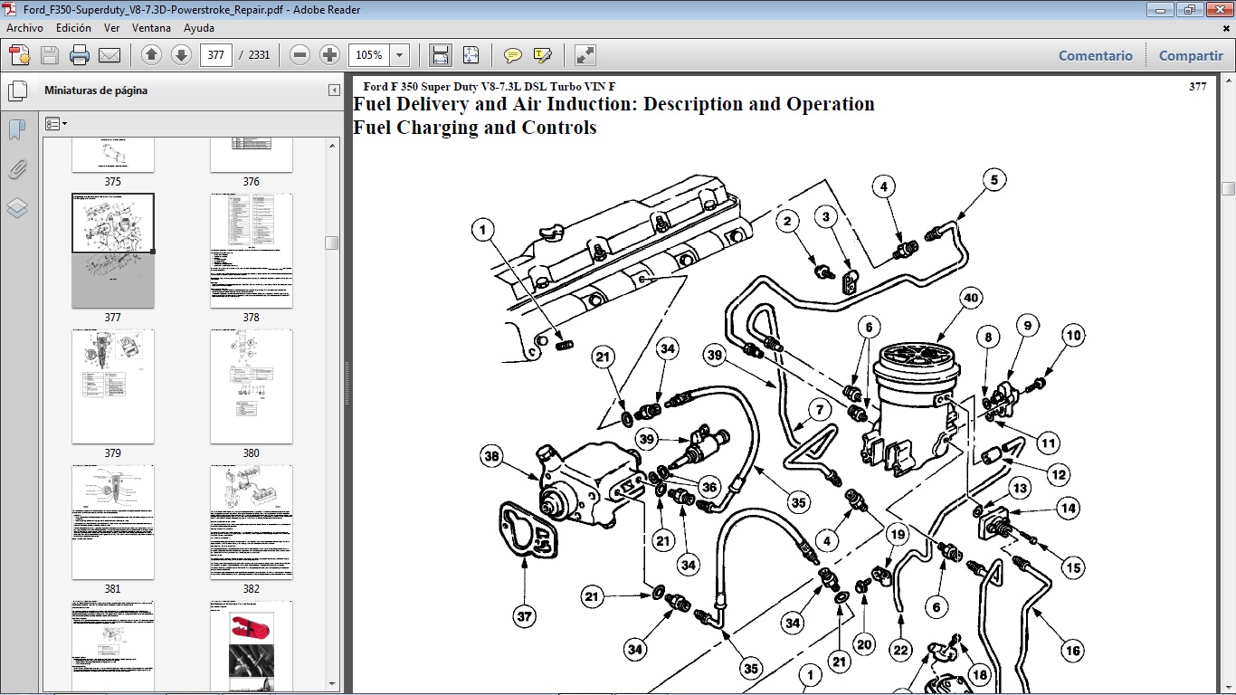
Task: Switch to read mode with expand icon
Action: [x=585, y=55]
